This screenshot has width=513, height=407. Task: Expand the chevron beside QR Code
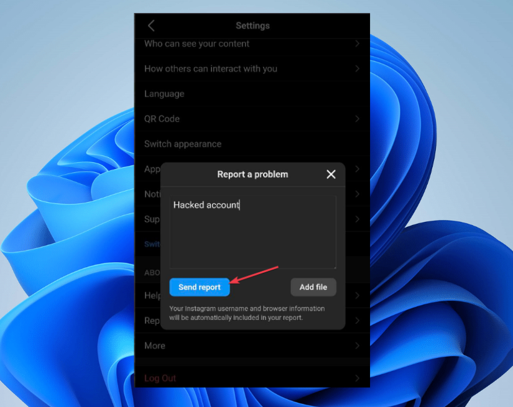[358, 119]
